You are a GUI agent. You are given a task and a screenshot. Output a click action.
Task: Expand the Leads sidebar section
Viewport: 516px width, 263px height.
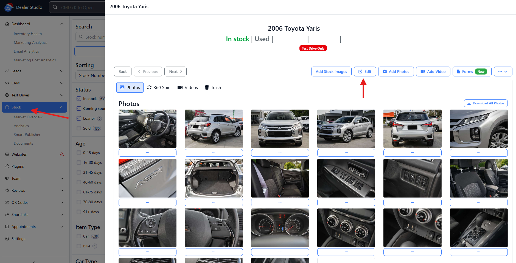pos(62,71)
